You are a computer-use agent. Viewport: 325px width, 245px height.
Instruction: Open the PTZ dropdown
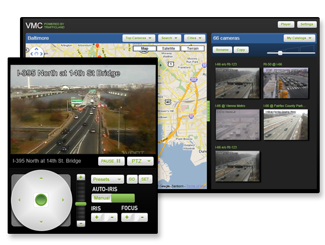140,161
